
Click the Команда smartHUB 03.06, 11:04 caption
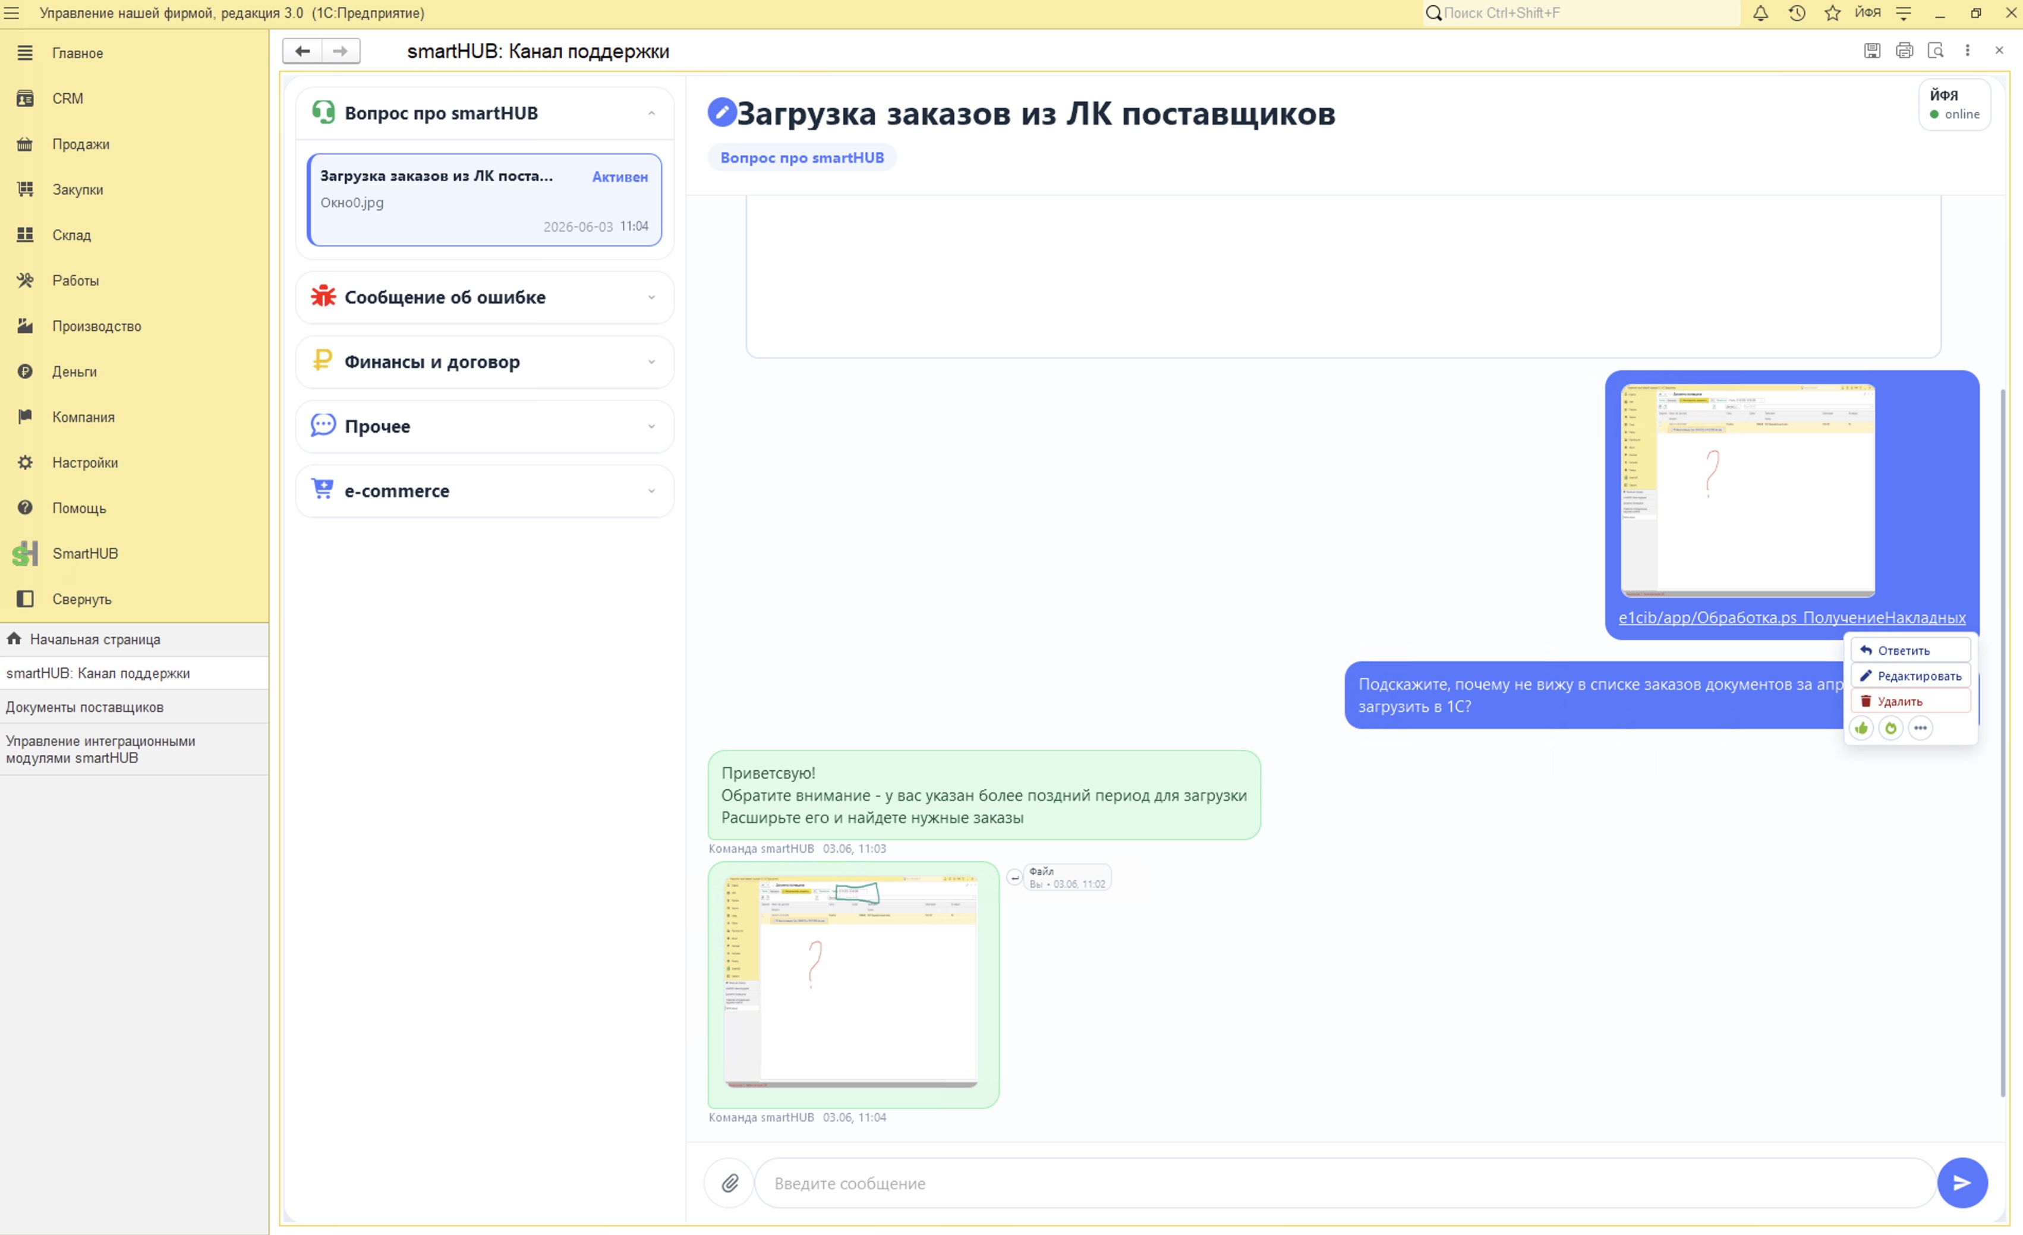[x=797, y=1117]
